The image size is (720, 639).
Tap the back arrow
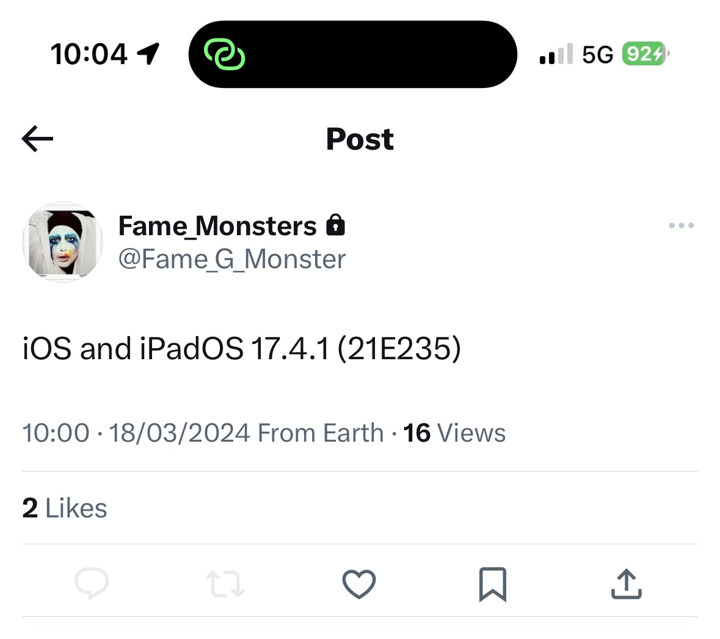tap(37, 139)
